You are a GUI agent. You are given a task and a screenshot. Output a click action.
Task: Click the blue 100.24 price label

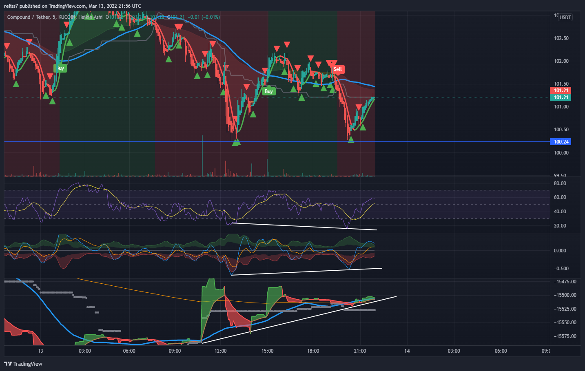(x=561, y=142)
